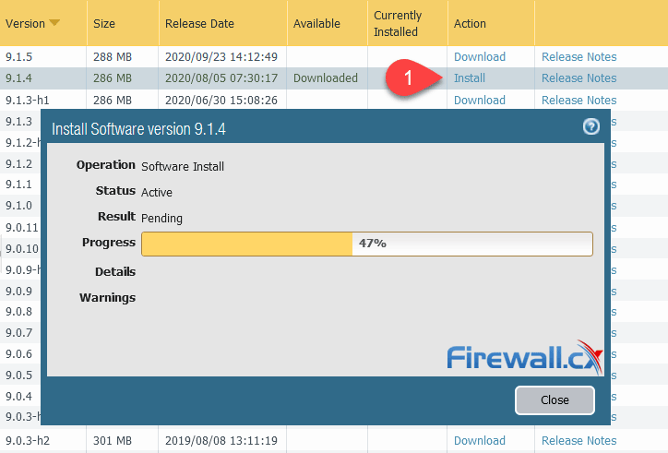
Task: Open Release Notes for version 9.1.4
Action: [x=579, y=78]
